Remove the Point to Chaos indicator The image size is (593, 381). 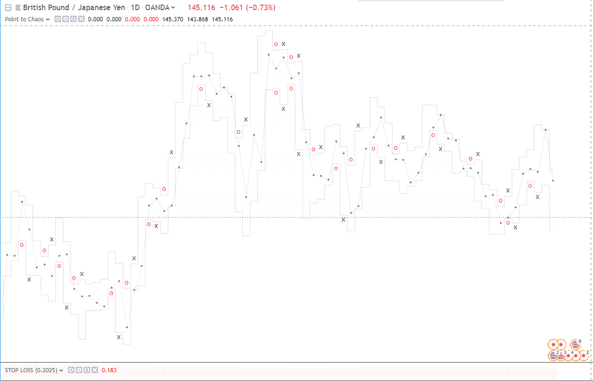(x=81, y=20)
